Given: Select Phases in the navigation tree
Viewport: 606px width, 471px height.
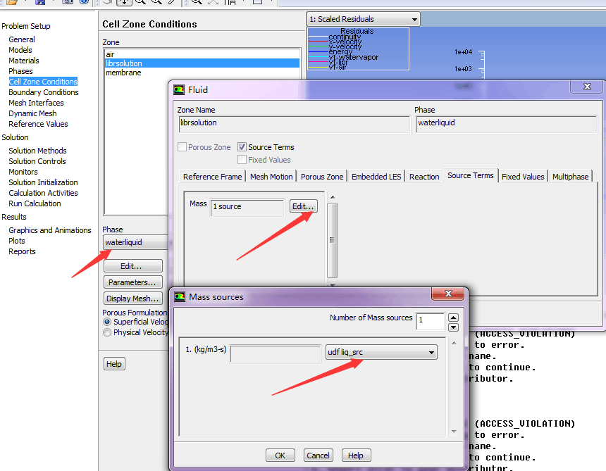Looking at the screenshot, I should [20, 71].
